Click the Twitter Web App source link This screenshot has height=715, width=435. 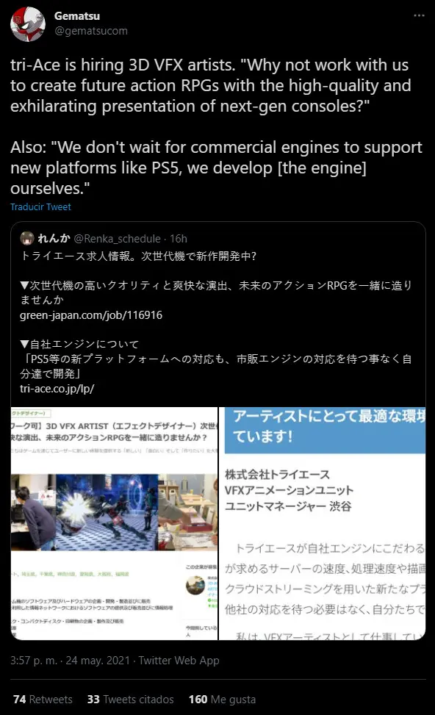click(179, 661)
